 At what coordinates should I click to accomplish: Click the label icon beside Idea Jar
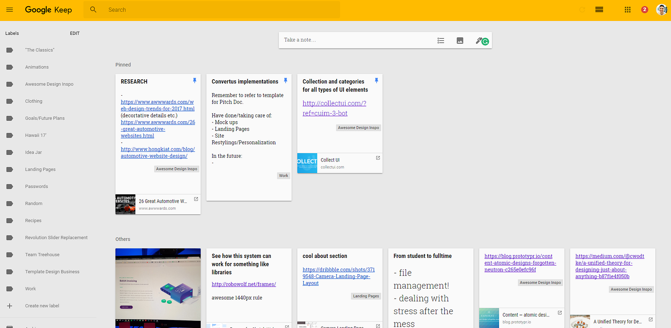pos(10,152)
